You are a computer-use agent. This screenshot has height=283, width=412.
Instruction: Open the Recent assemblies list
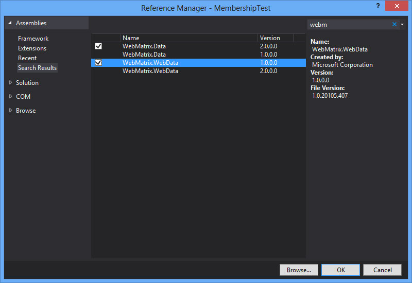pos(27,58)
